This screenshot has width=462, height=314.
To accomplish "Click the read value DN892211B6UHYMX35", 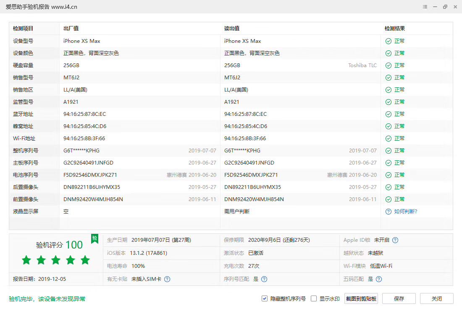I will tap(252, 187).
